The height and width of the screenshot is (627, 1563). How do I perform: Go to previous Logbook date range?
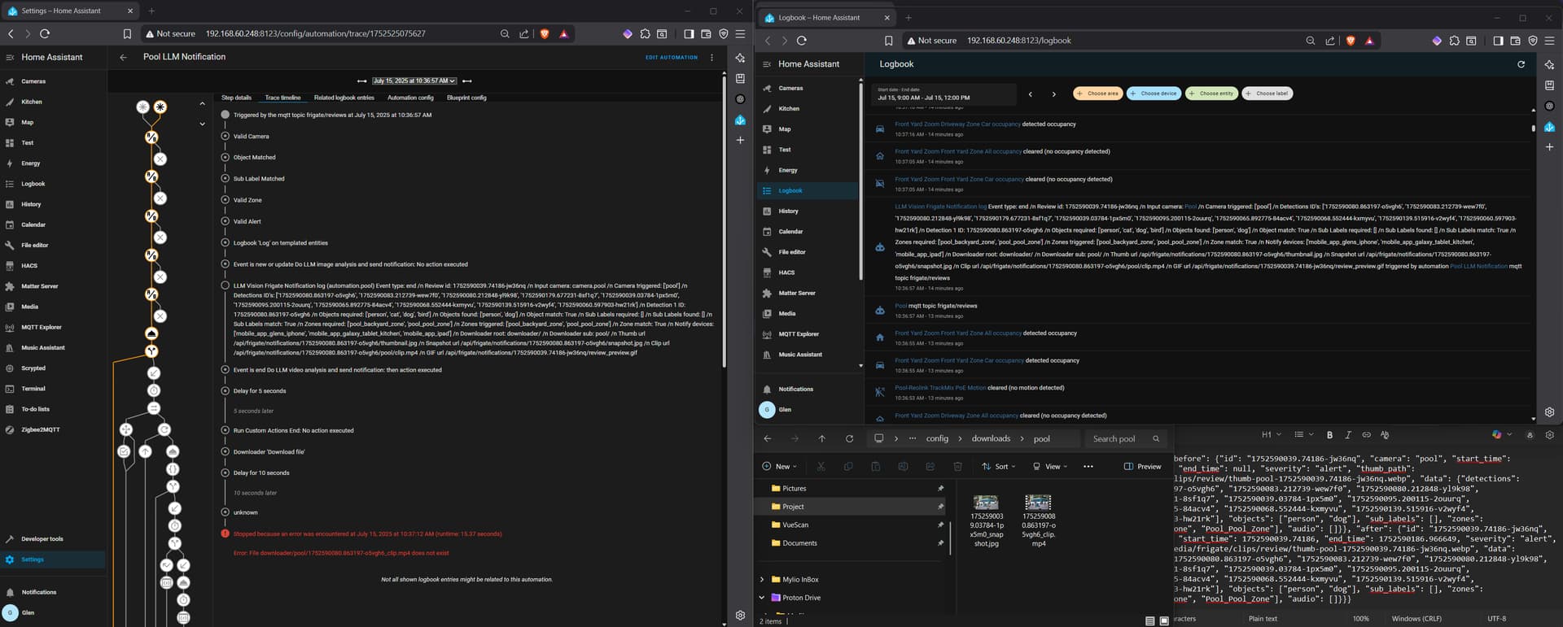1030,94
